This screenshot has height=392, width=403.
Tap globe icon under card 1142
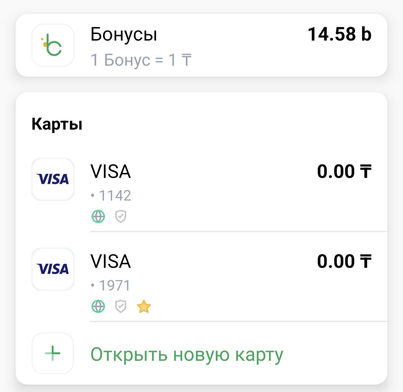98,216
